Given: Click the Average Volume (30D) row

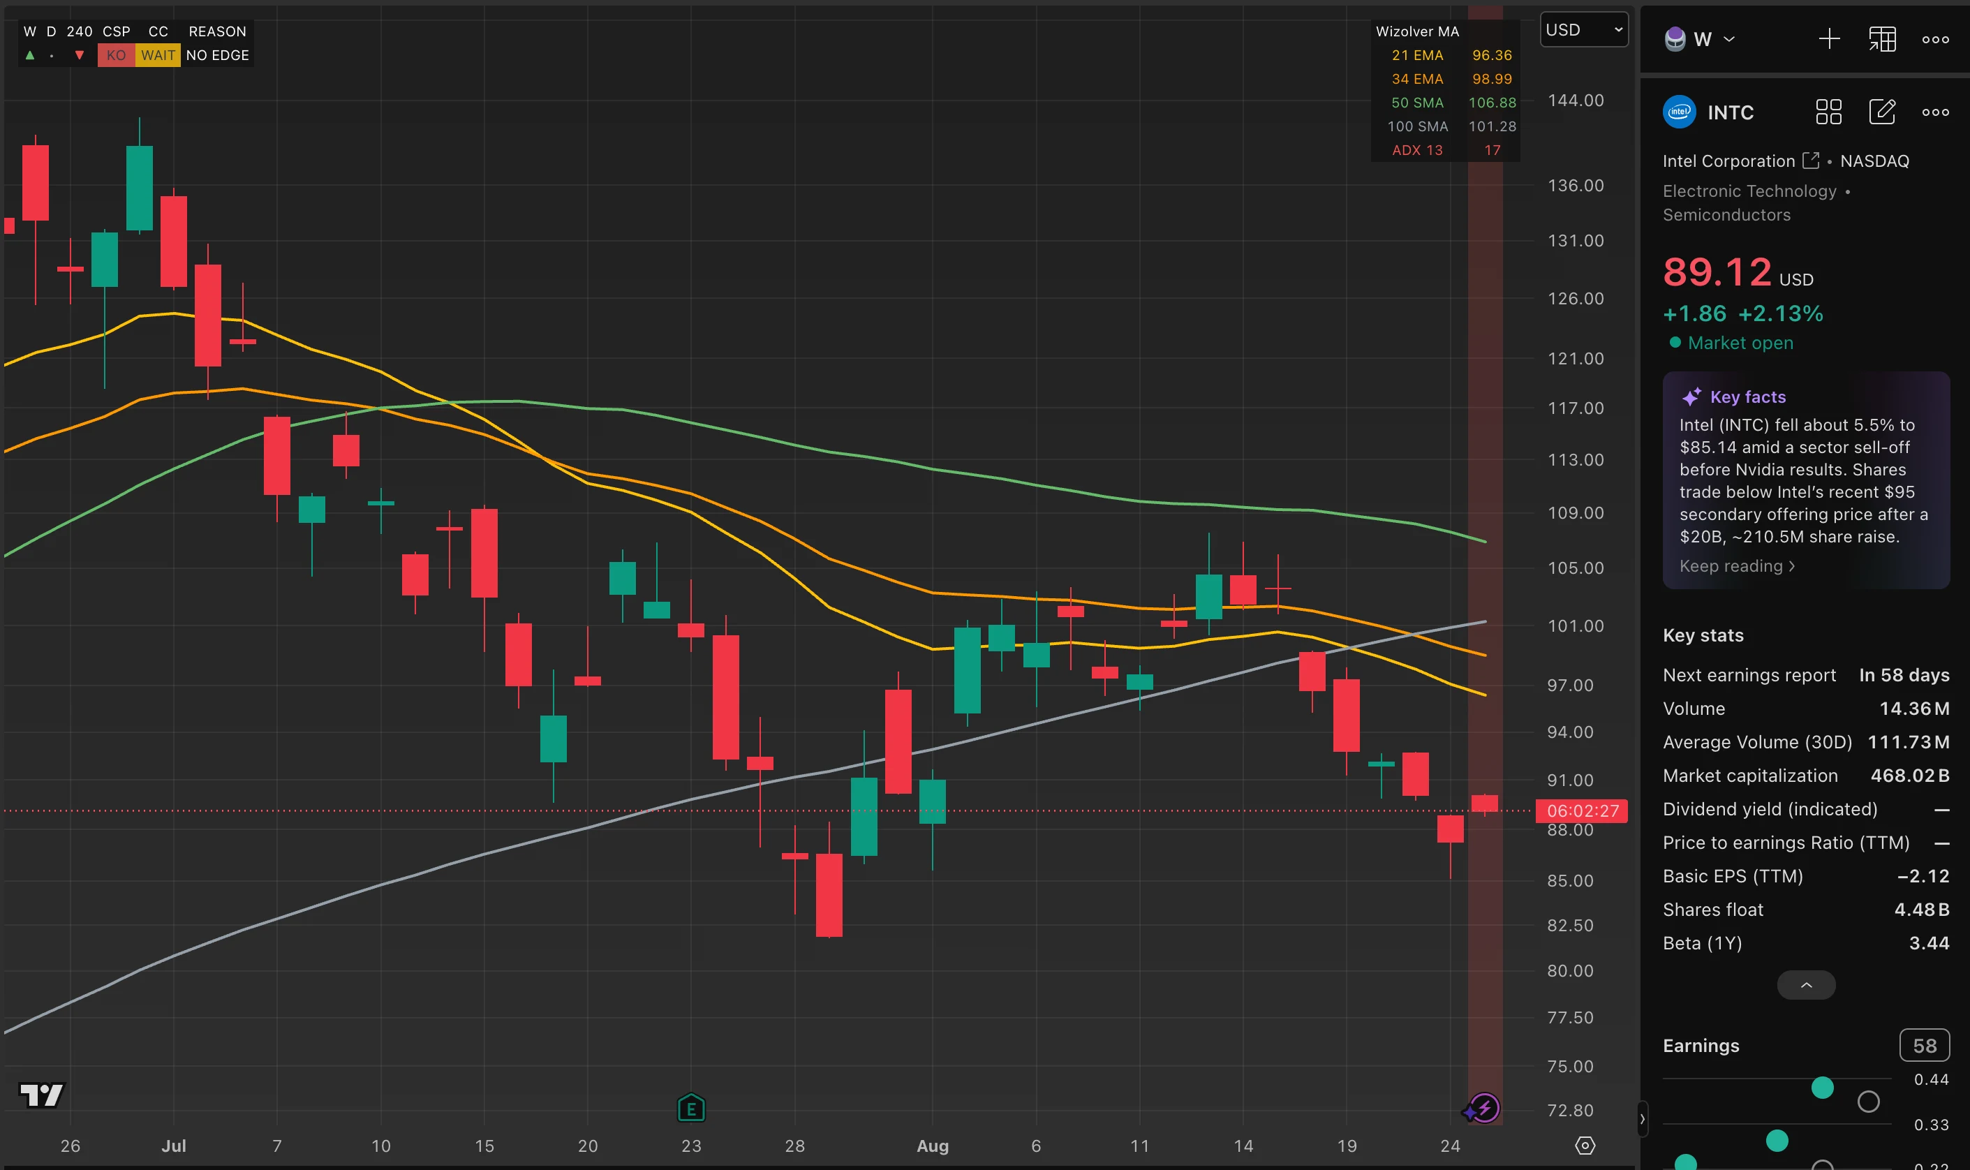Looking at the screenshot, I should click(1806, 742).
